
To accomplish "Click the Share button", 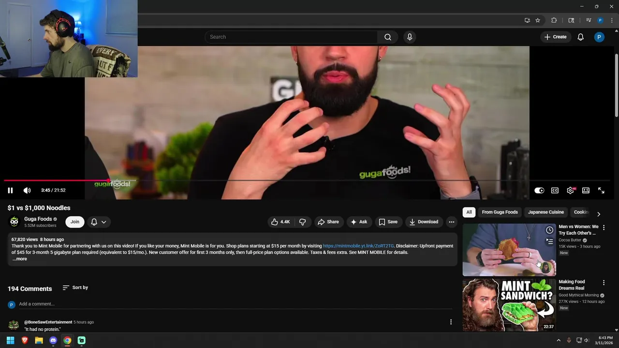I will pos(328,222).
